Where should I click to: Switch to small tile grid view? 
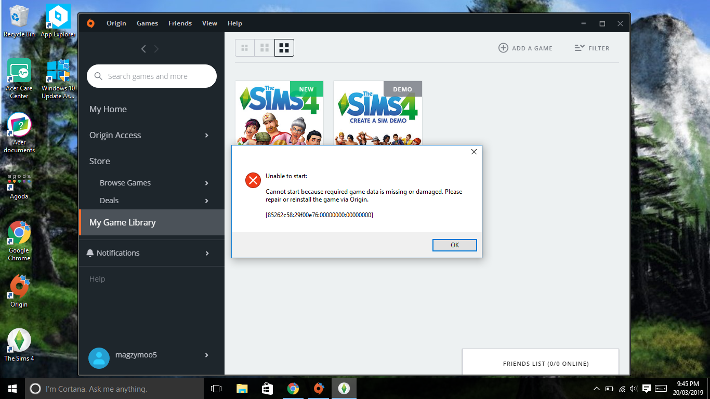pyautogui.click(x=245, y=48)
